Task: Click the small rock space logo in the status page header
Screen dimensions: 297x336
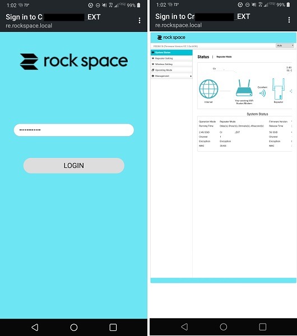Action: pos(171,38)
